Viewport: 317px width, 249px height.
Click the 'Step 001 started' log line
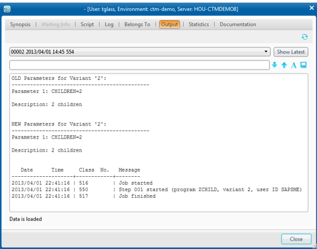[x=157, y=190]
